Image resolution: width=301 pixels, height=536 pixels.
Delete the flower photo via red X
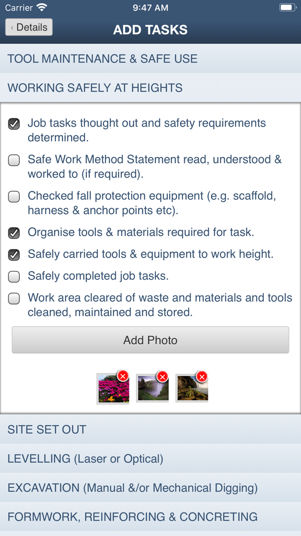123,376
